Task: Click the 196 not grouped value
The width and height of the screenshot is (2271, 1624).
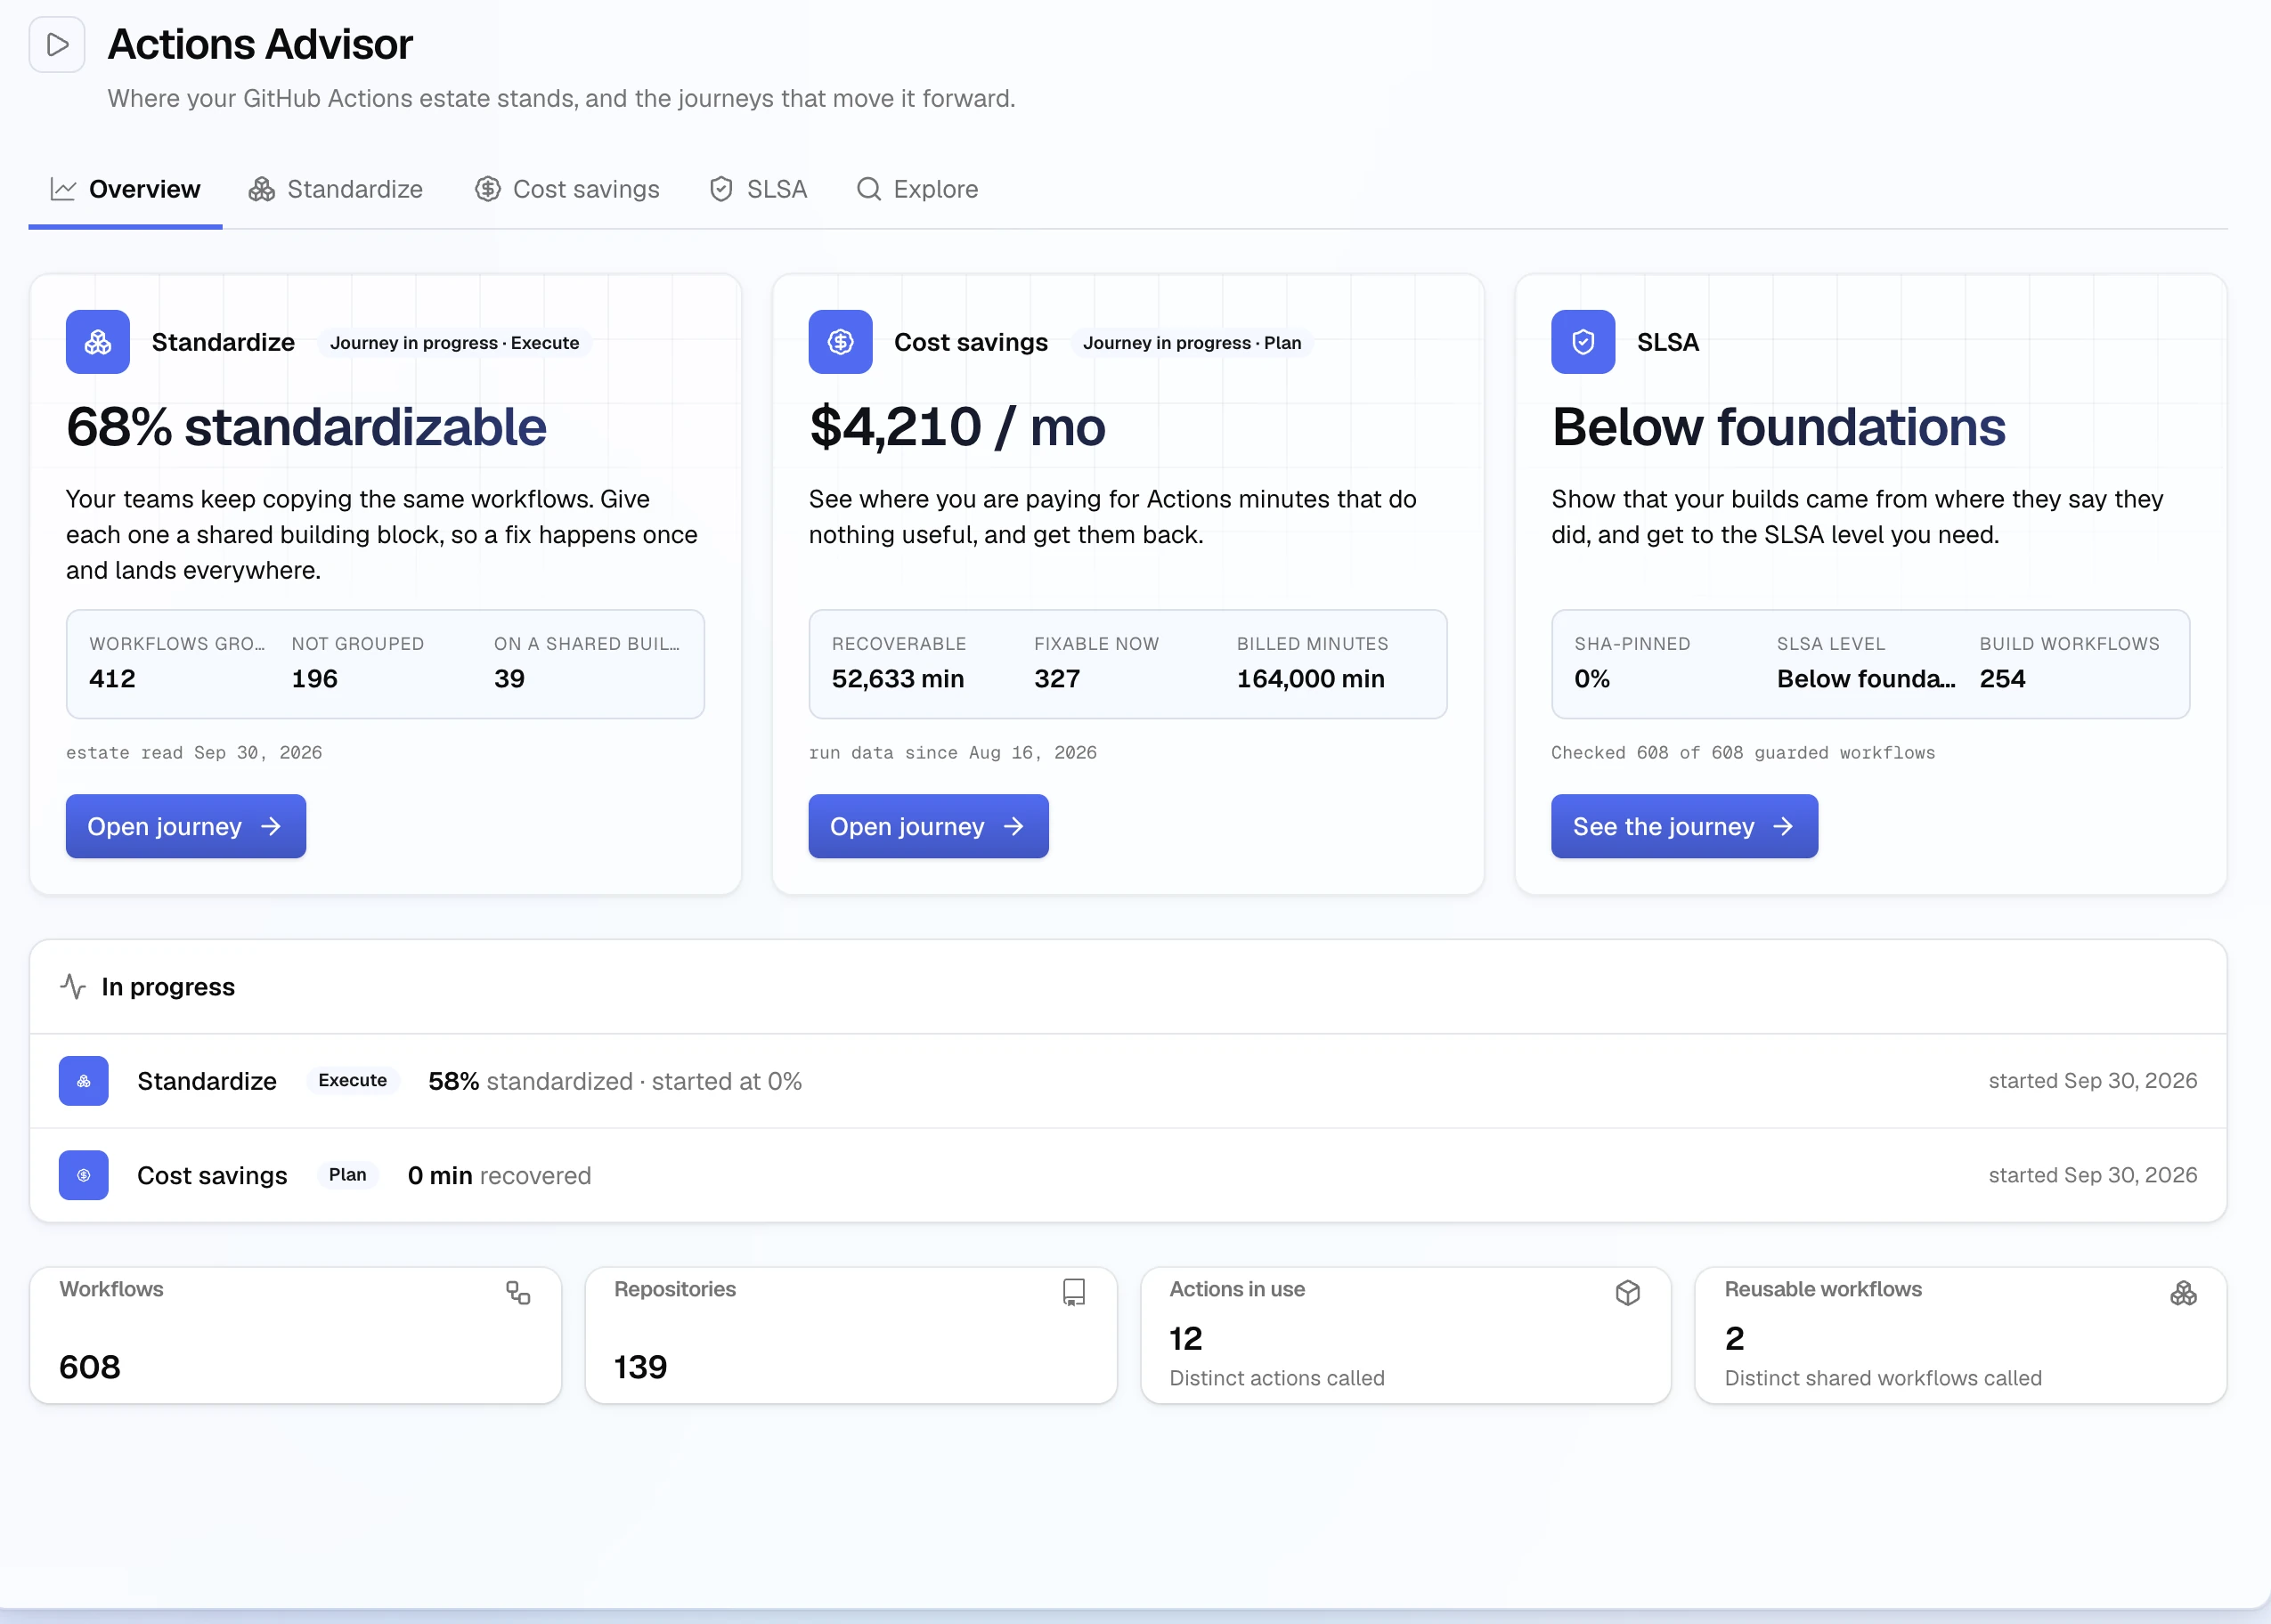Action: point(314,679)
